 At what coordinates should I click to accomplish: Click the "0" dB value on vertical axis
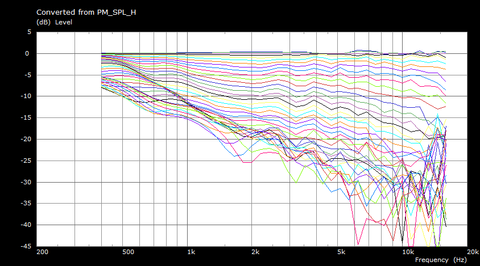tap(27, 54)
